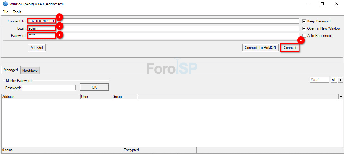Sort list by Address column header
The width and height of the screenshot is (344, 154).
[40, 97]
